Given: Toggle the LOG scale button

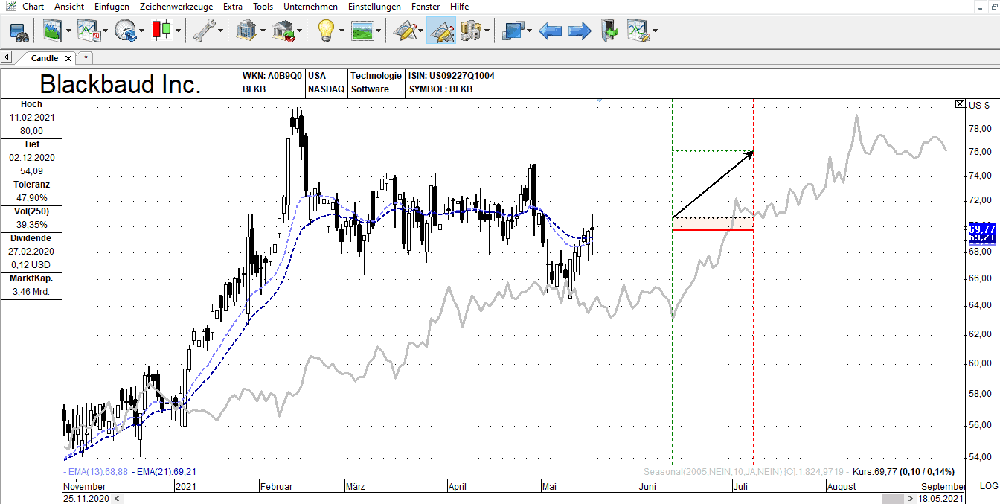Looking at the screenshot, I should tap(989, 485).
